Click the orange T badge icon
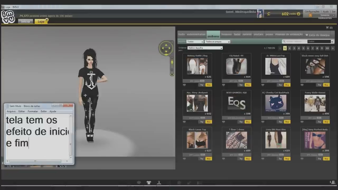 pyautogui.click(x=310, y=15)
